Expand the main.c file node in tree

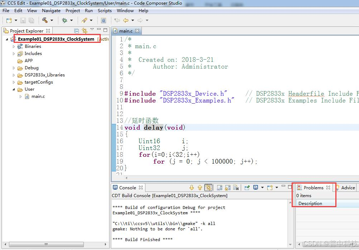pyautogui.click(x=21, y=96)
